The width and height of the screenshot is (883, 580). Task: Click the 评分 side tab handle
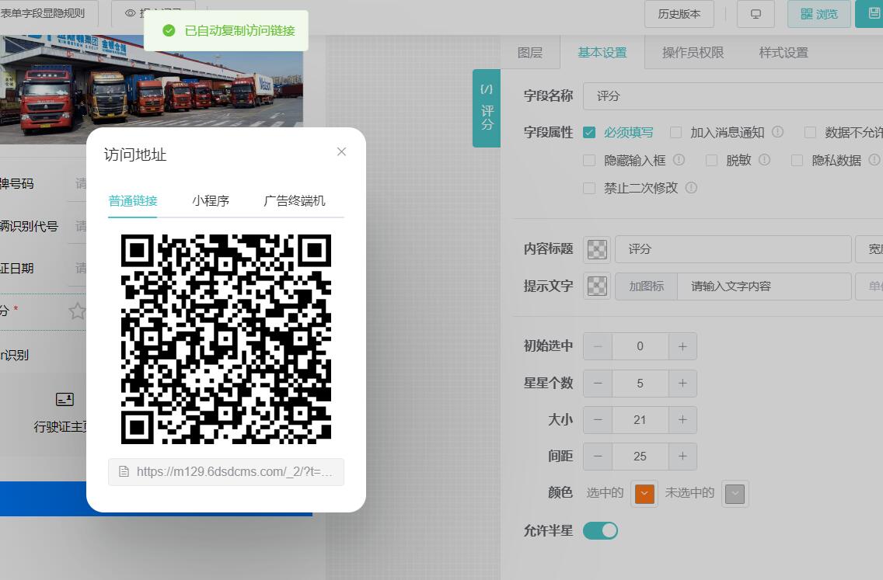(487, 108)
